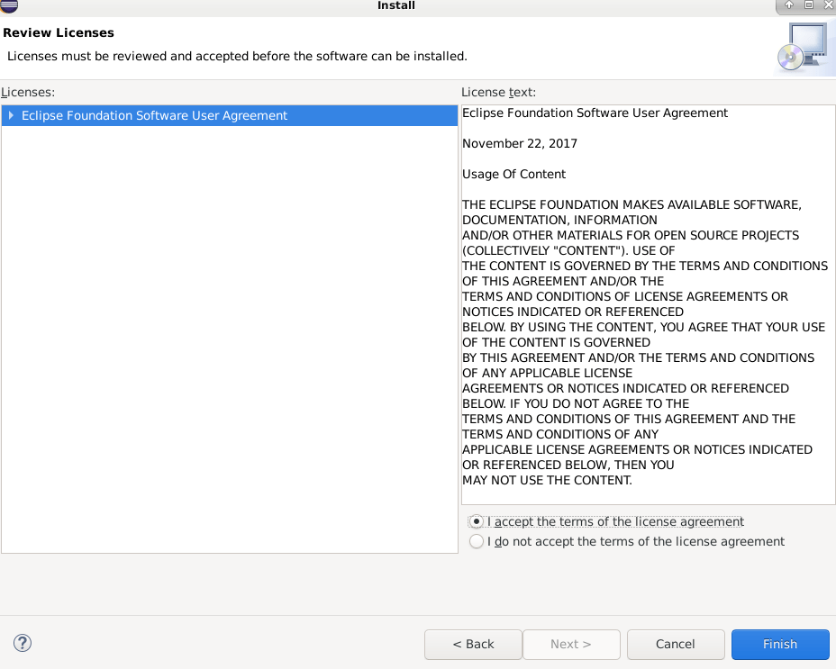
Task: Select Eclipse Foundation Software User Agreement license row
Action: 230,115
